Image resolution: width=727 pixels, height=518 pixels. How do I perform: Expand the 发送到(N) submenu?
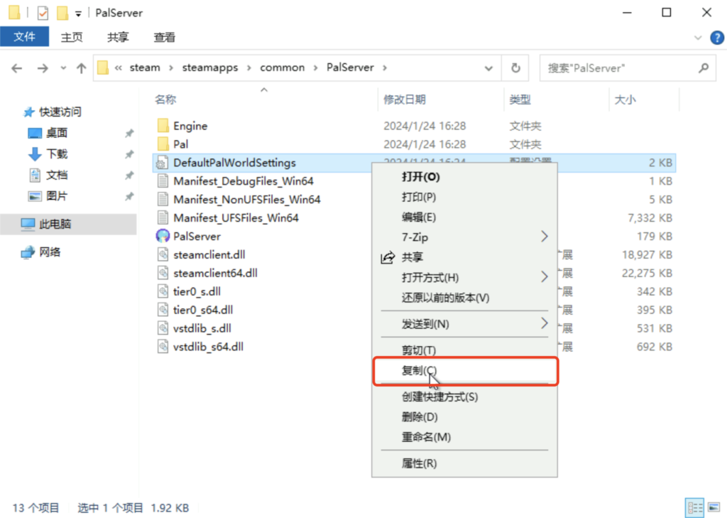464,324
